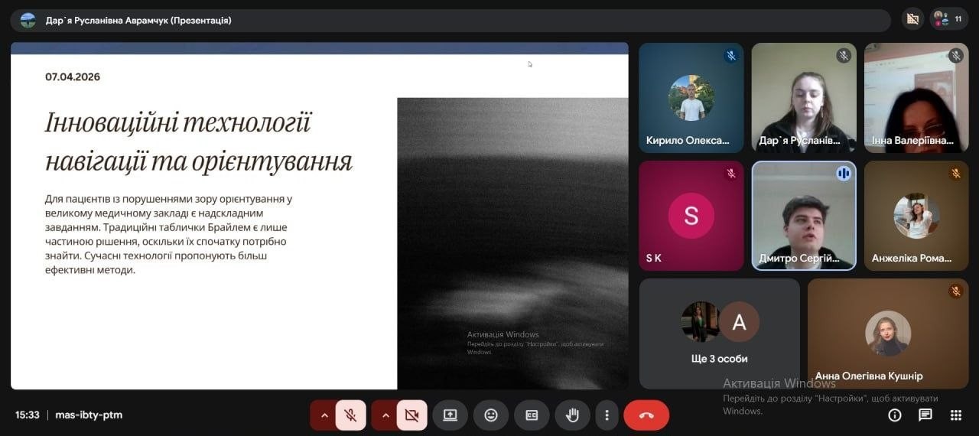Open more options three-dot menu
The image size is (979, 436).
[607, 415]
